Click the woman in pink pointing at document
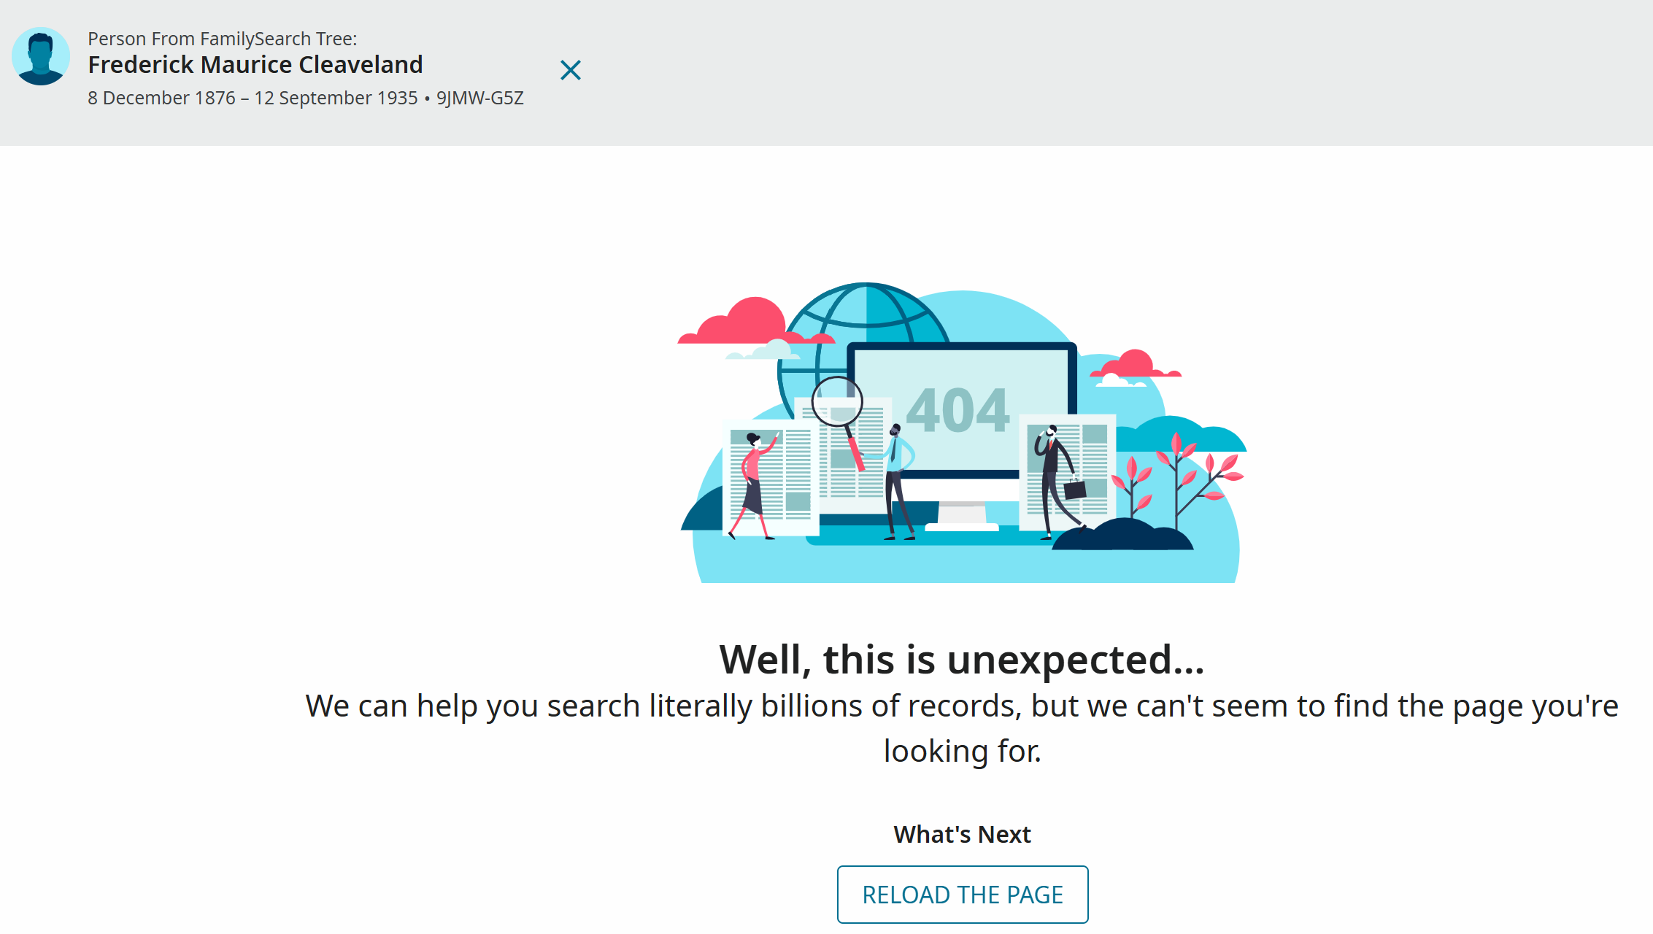The height and width of the screenshot is (934, 1653). click(755, 485)
